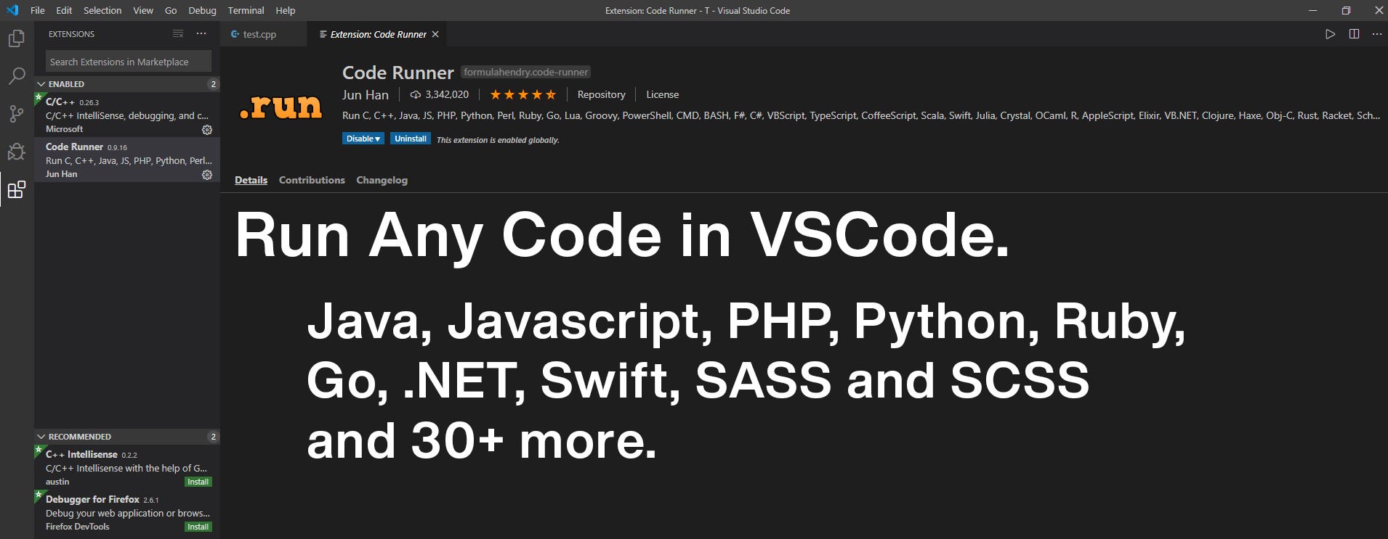
Task: Install Debugger for Firefox extension
Action: (x=198, y=527)
